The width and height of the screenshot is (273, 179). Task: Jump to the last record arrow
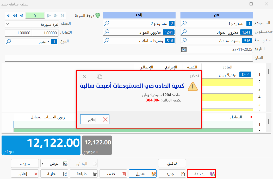[x=62, y=16]
